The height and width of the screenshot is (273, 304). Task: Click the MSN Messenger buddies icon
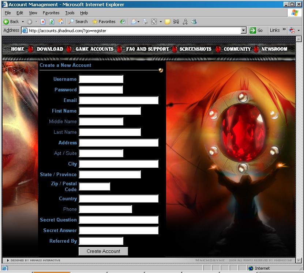[x=194, y=22]
